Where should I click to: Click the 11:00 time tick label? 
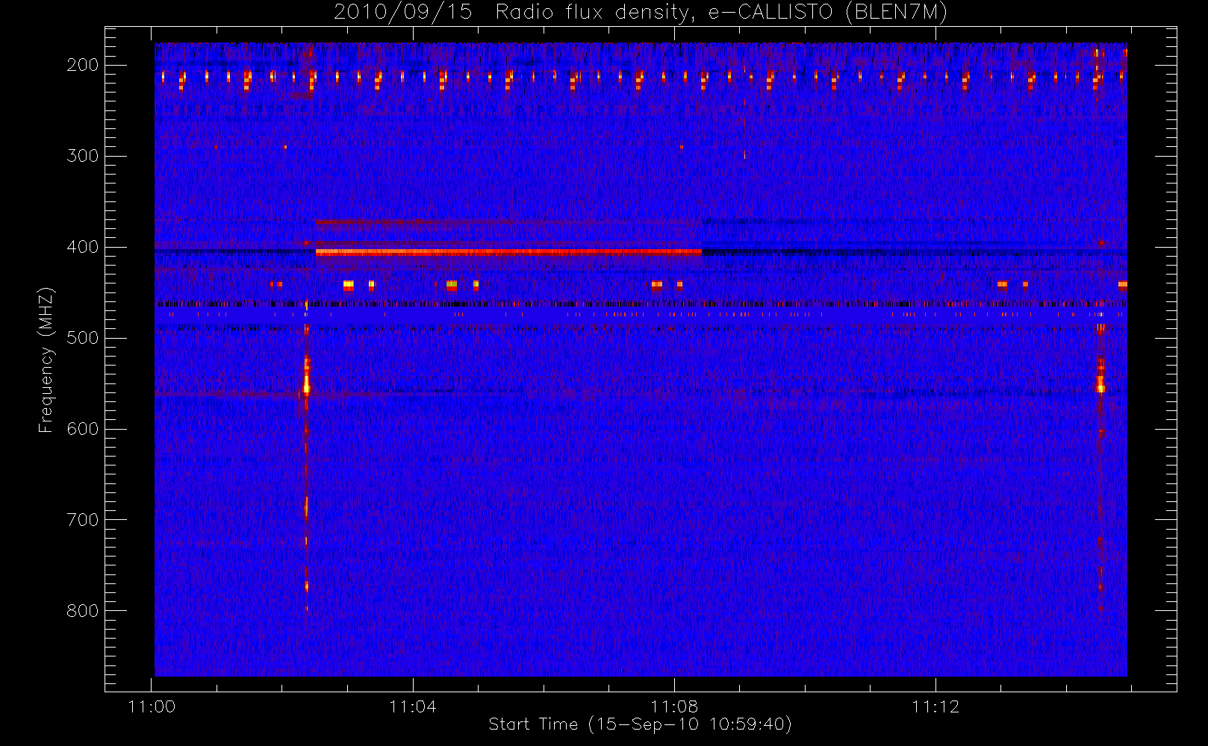152,706
